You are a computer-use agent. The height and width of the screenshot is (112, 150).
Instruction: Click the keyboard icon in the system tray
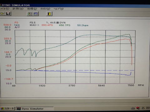(x=133, y=108)
